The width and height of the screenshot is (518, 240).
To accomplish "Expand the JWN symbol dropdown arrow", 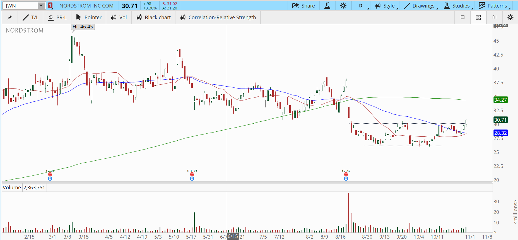I will pyautogui.click(x=41, y=6).
